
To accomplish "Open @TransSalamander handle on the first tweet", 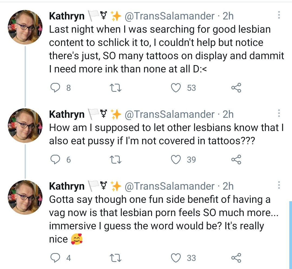I will 170,16.
